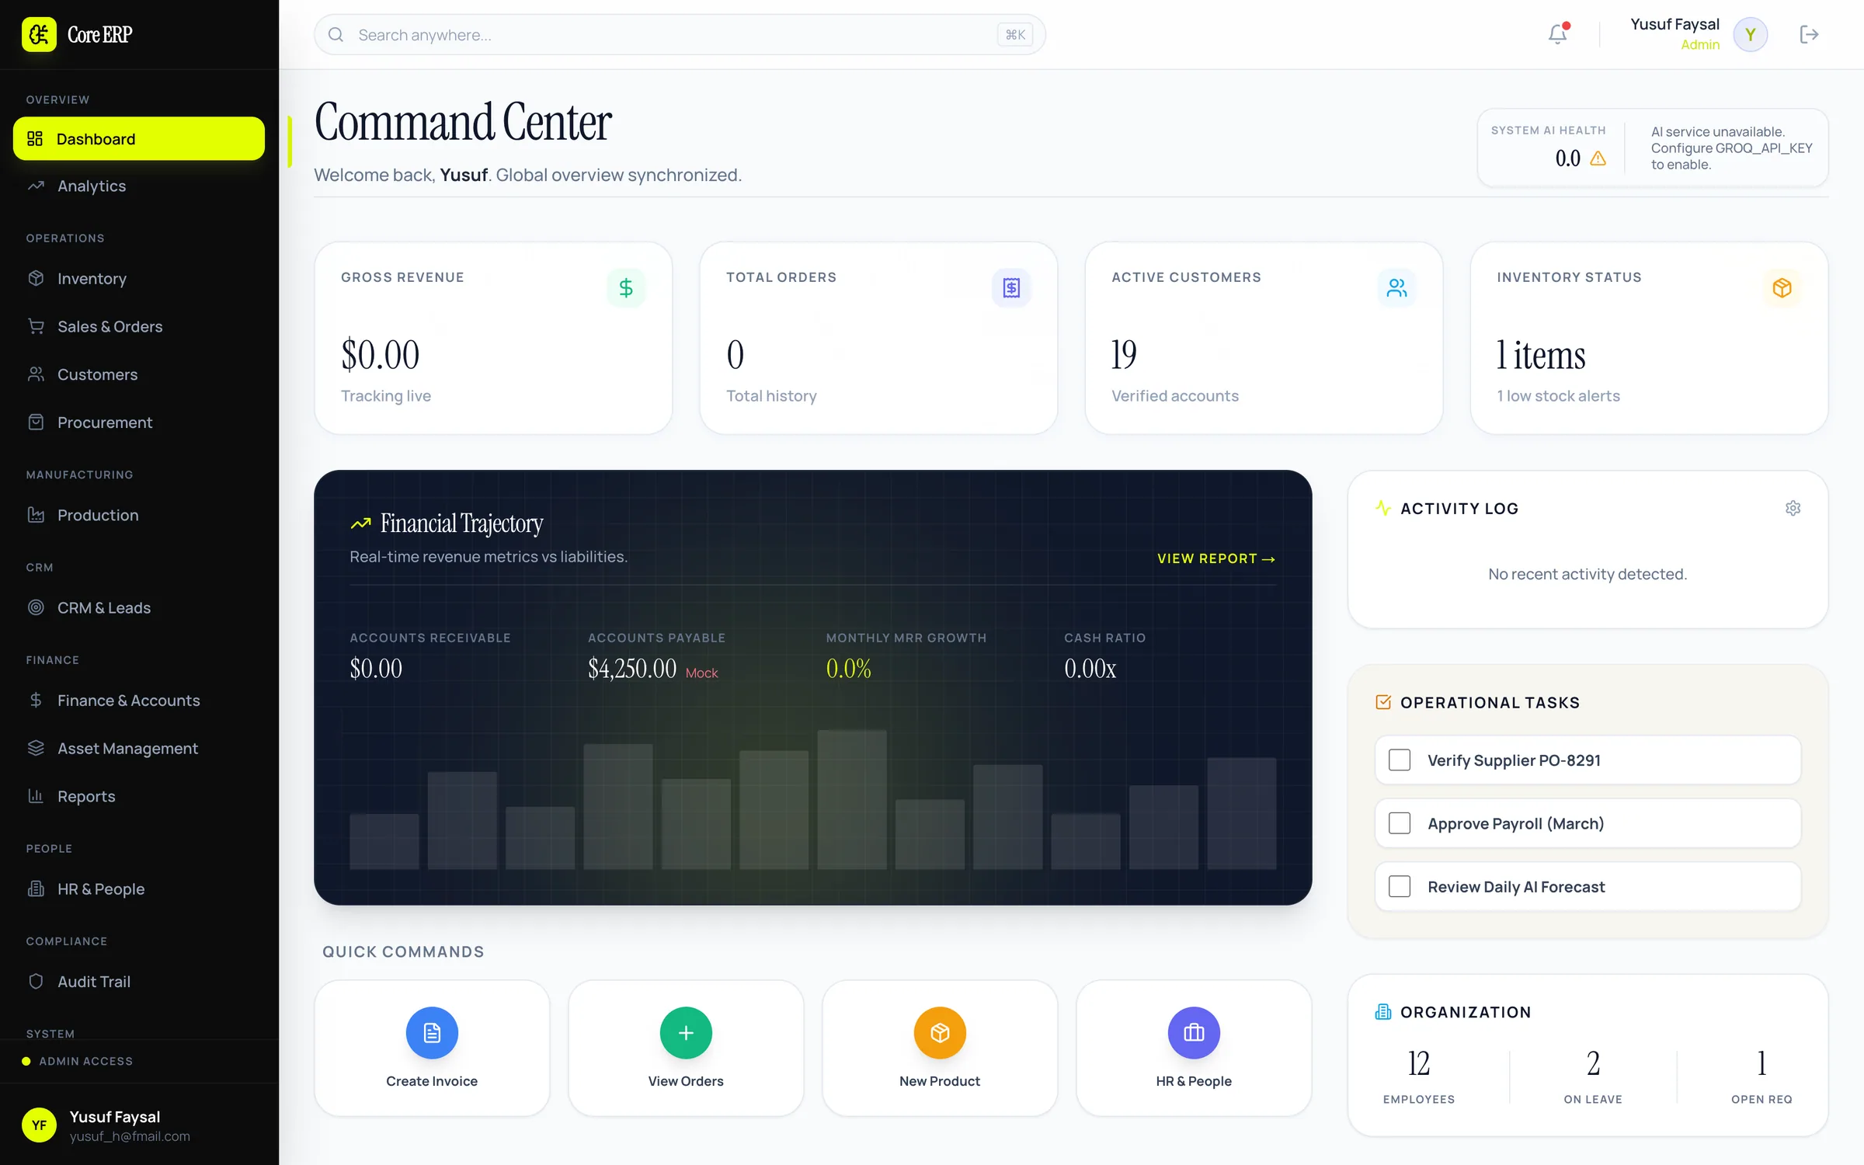Open the Audit Trail page
The image size is (1864, 1165).
pos(139,982)
